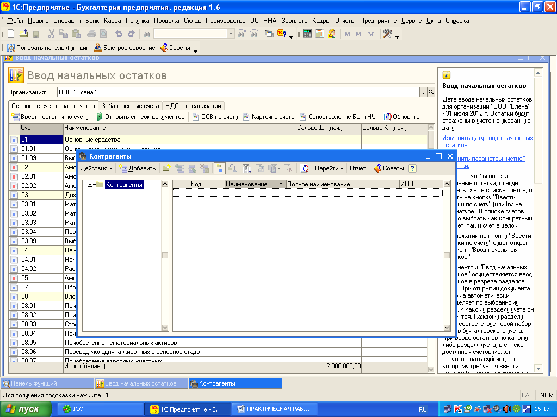This screenshot has height=417, width=557.
Task: Switch to Панель функций window tab
Action: coord(47,383)
